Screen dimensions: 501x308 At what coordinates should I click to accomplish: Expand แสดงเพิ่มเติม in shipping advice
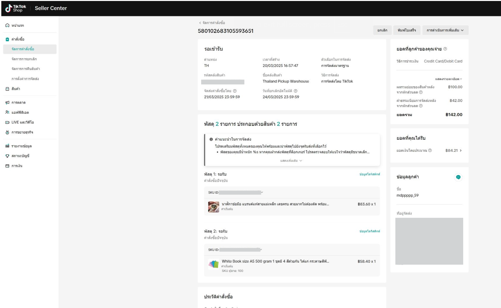click(x=291, y=161)
